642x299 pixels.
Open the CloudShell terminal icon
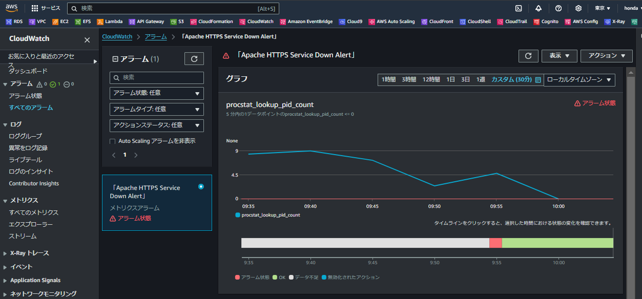pos(519,8)
